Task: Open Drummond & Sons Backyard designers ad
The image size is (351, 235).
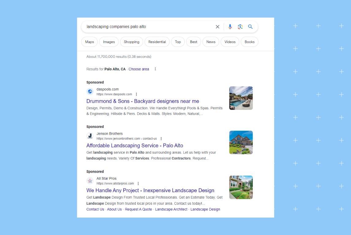Action: (x=143, y=101)
